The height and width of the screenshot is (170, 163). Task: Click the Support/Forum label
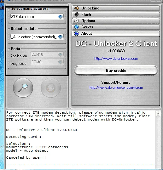click(116, 82)
